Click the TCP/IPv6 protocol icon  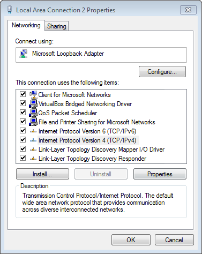pyautogui.click(x=33, y=131)
